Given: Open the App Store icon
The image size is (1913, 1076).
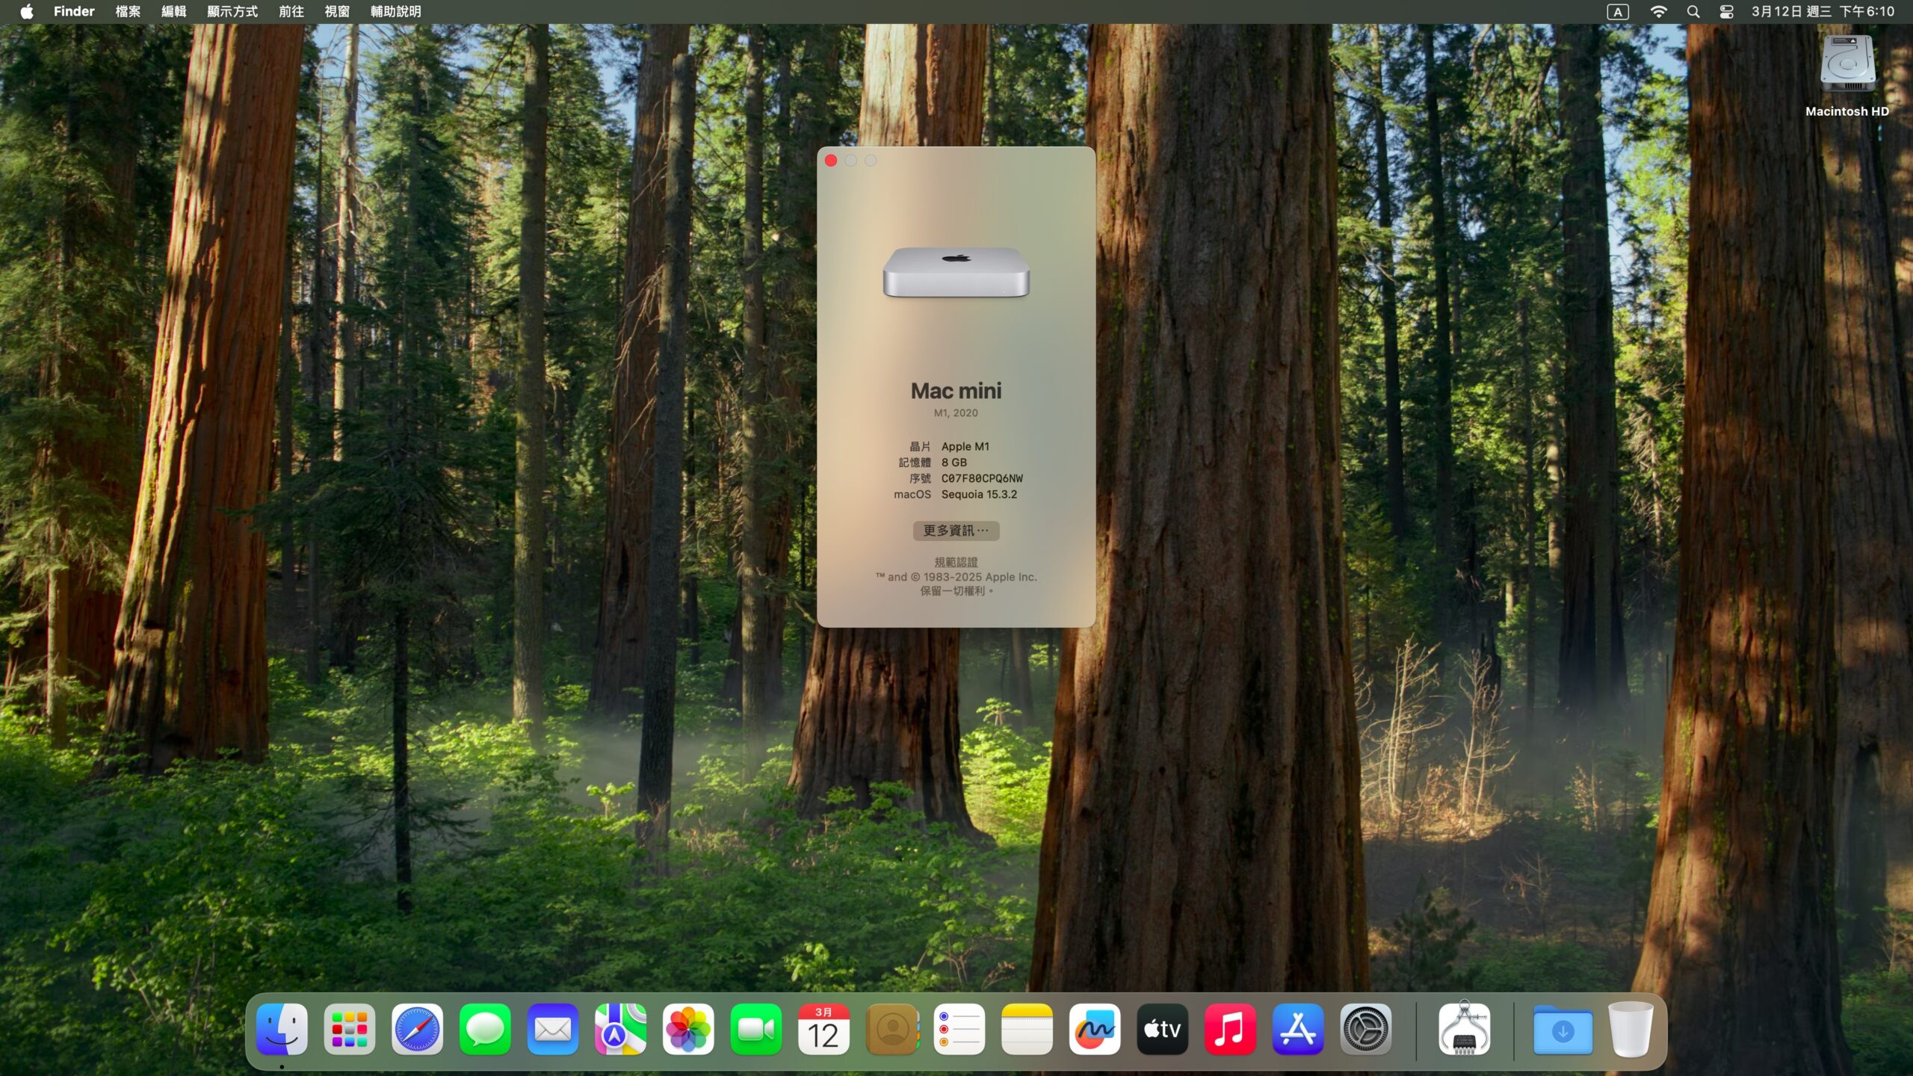Looking at the screenshot, I should coord(1298,1030).
